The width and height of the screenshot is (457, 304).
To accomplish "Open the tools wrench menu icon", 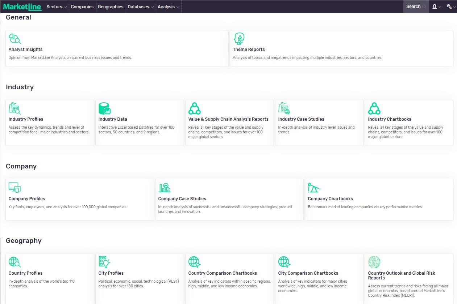I will click(x=451, y=7).
